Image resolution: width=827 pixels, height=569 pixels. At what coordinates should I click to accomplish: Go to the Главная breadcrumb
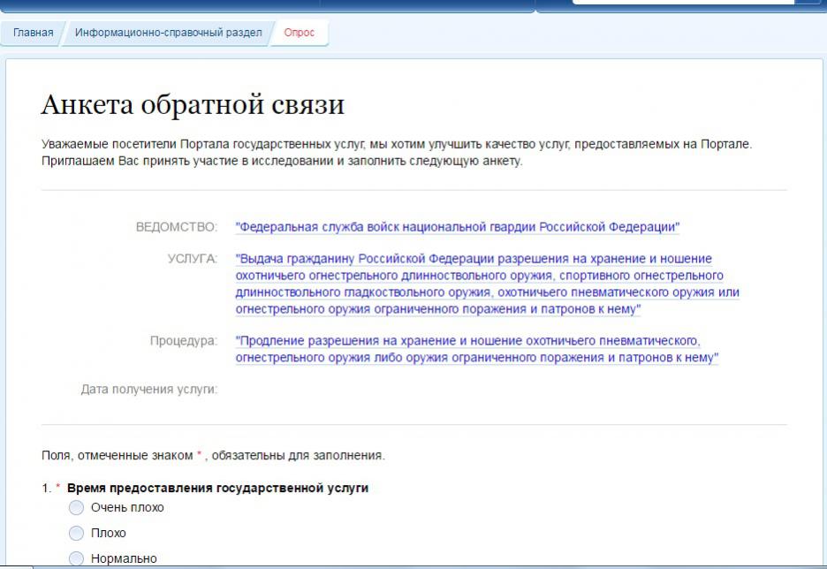[33, 34]
